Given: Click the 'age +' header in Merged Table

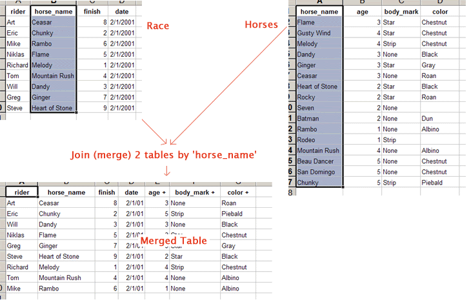Looking at the screenshot, I should coord(157,193).
